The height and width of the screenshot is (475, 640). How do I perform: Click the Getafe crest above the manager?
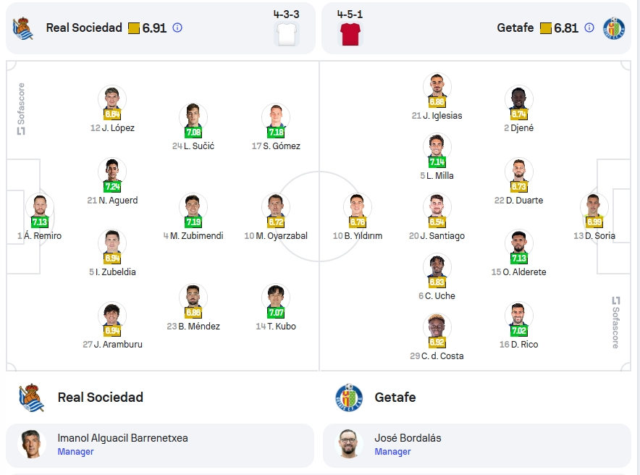pyautogui.click(x=348, y=398)
